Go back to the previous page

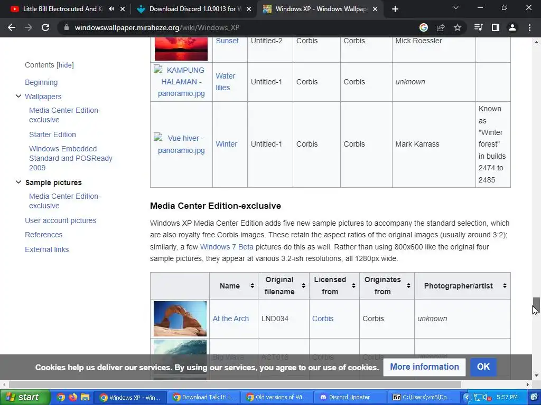pyautogui.click(x=12, y=27)
